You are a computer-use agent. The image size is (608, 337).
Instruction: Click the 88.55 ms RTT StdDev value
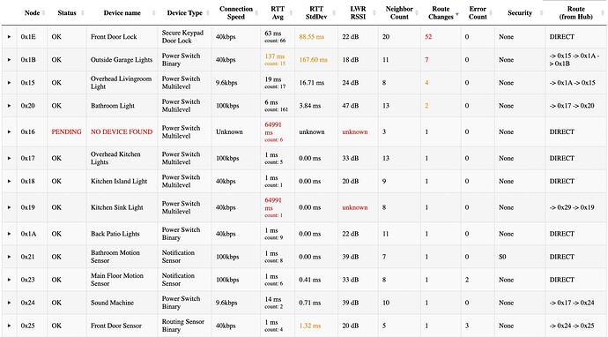(312, 37)
